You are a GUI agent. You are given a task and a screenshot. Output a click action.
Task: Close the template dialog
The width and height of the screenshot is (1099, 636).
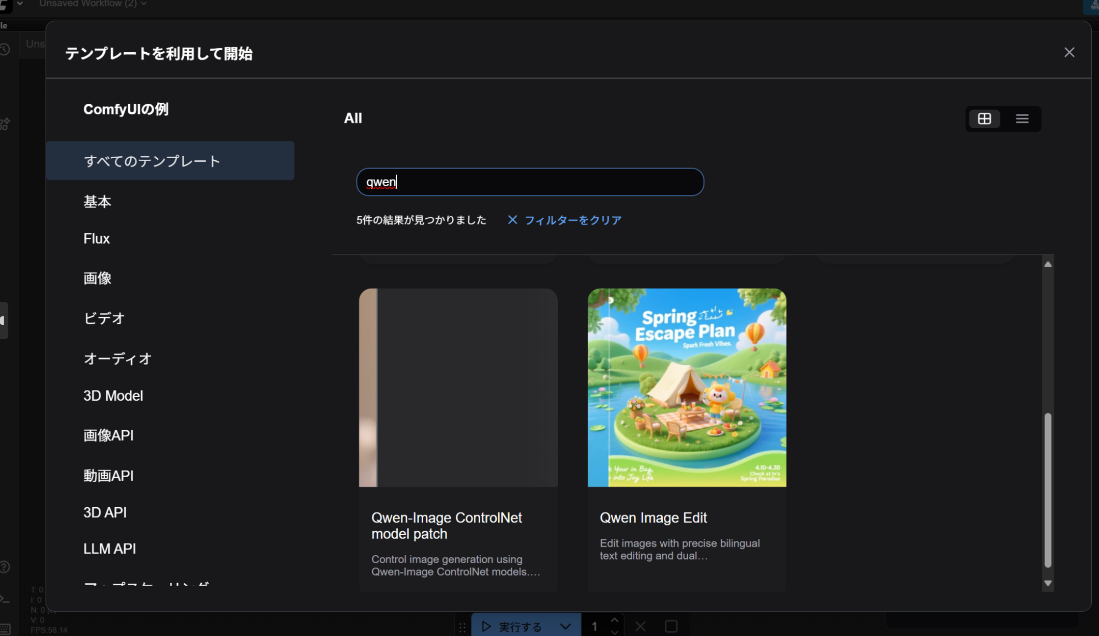[x=1069, y=52]
